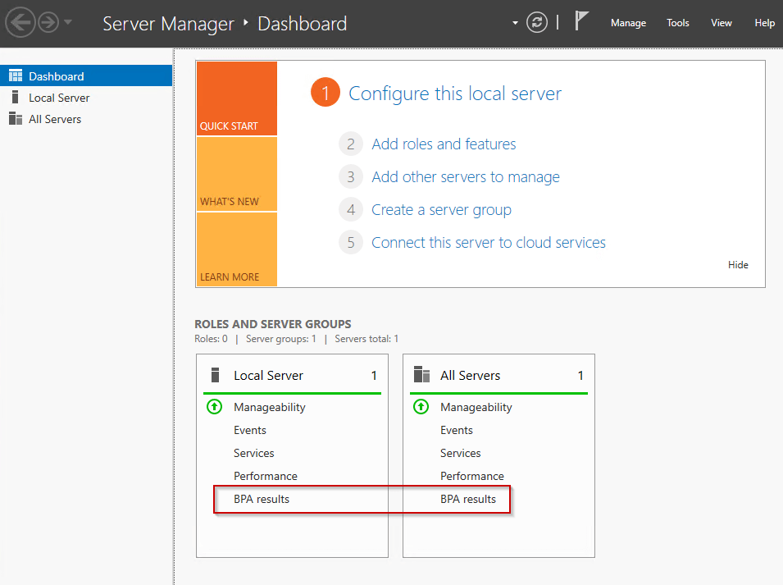
Task: Open Services in All Servers tile
Action: 461,453
